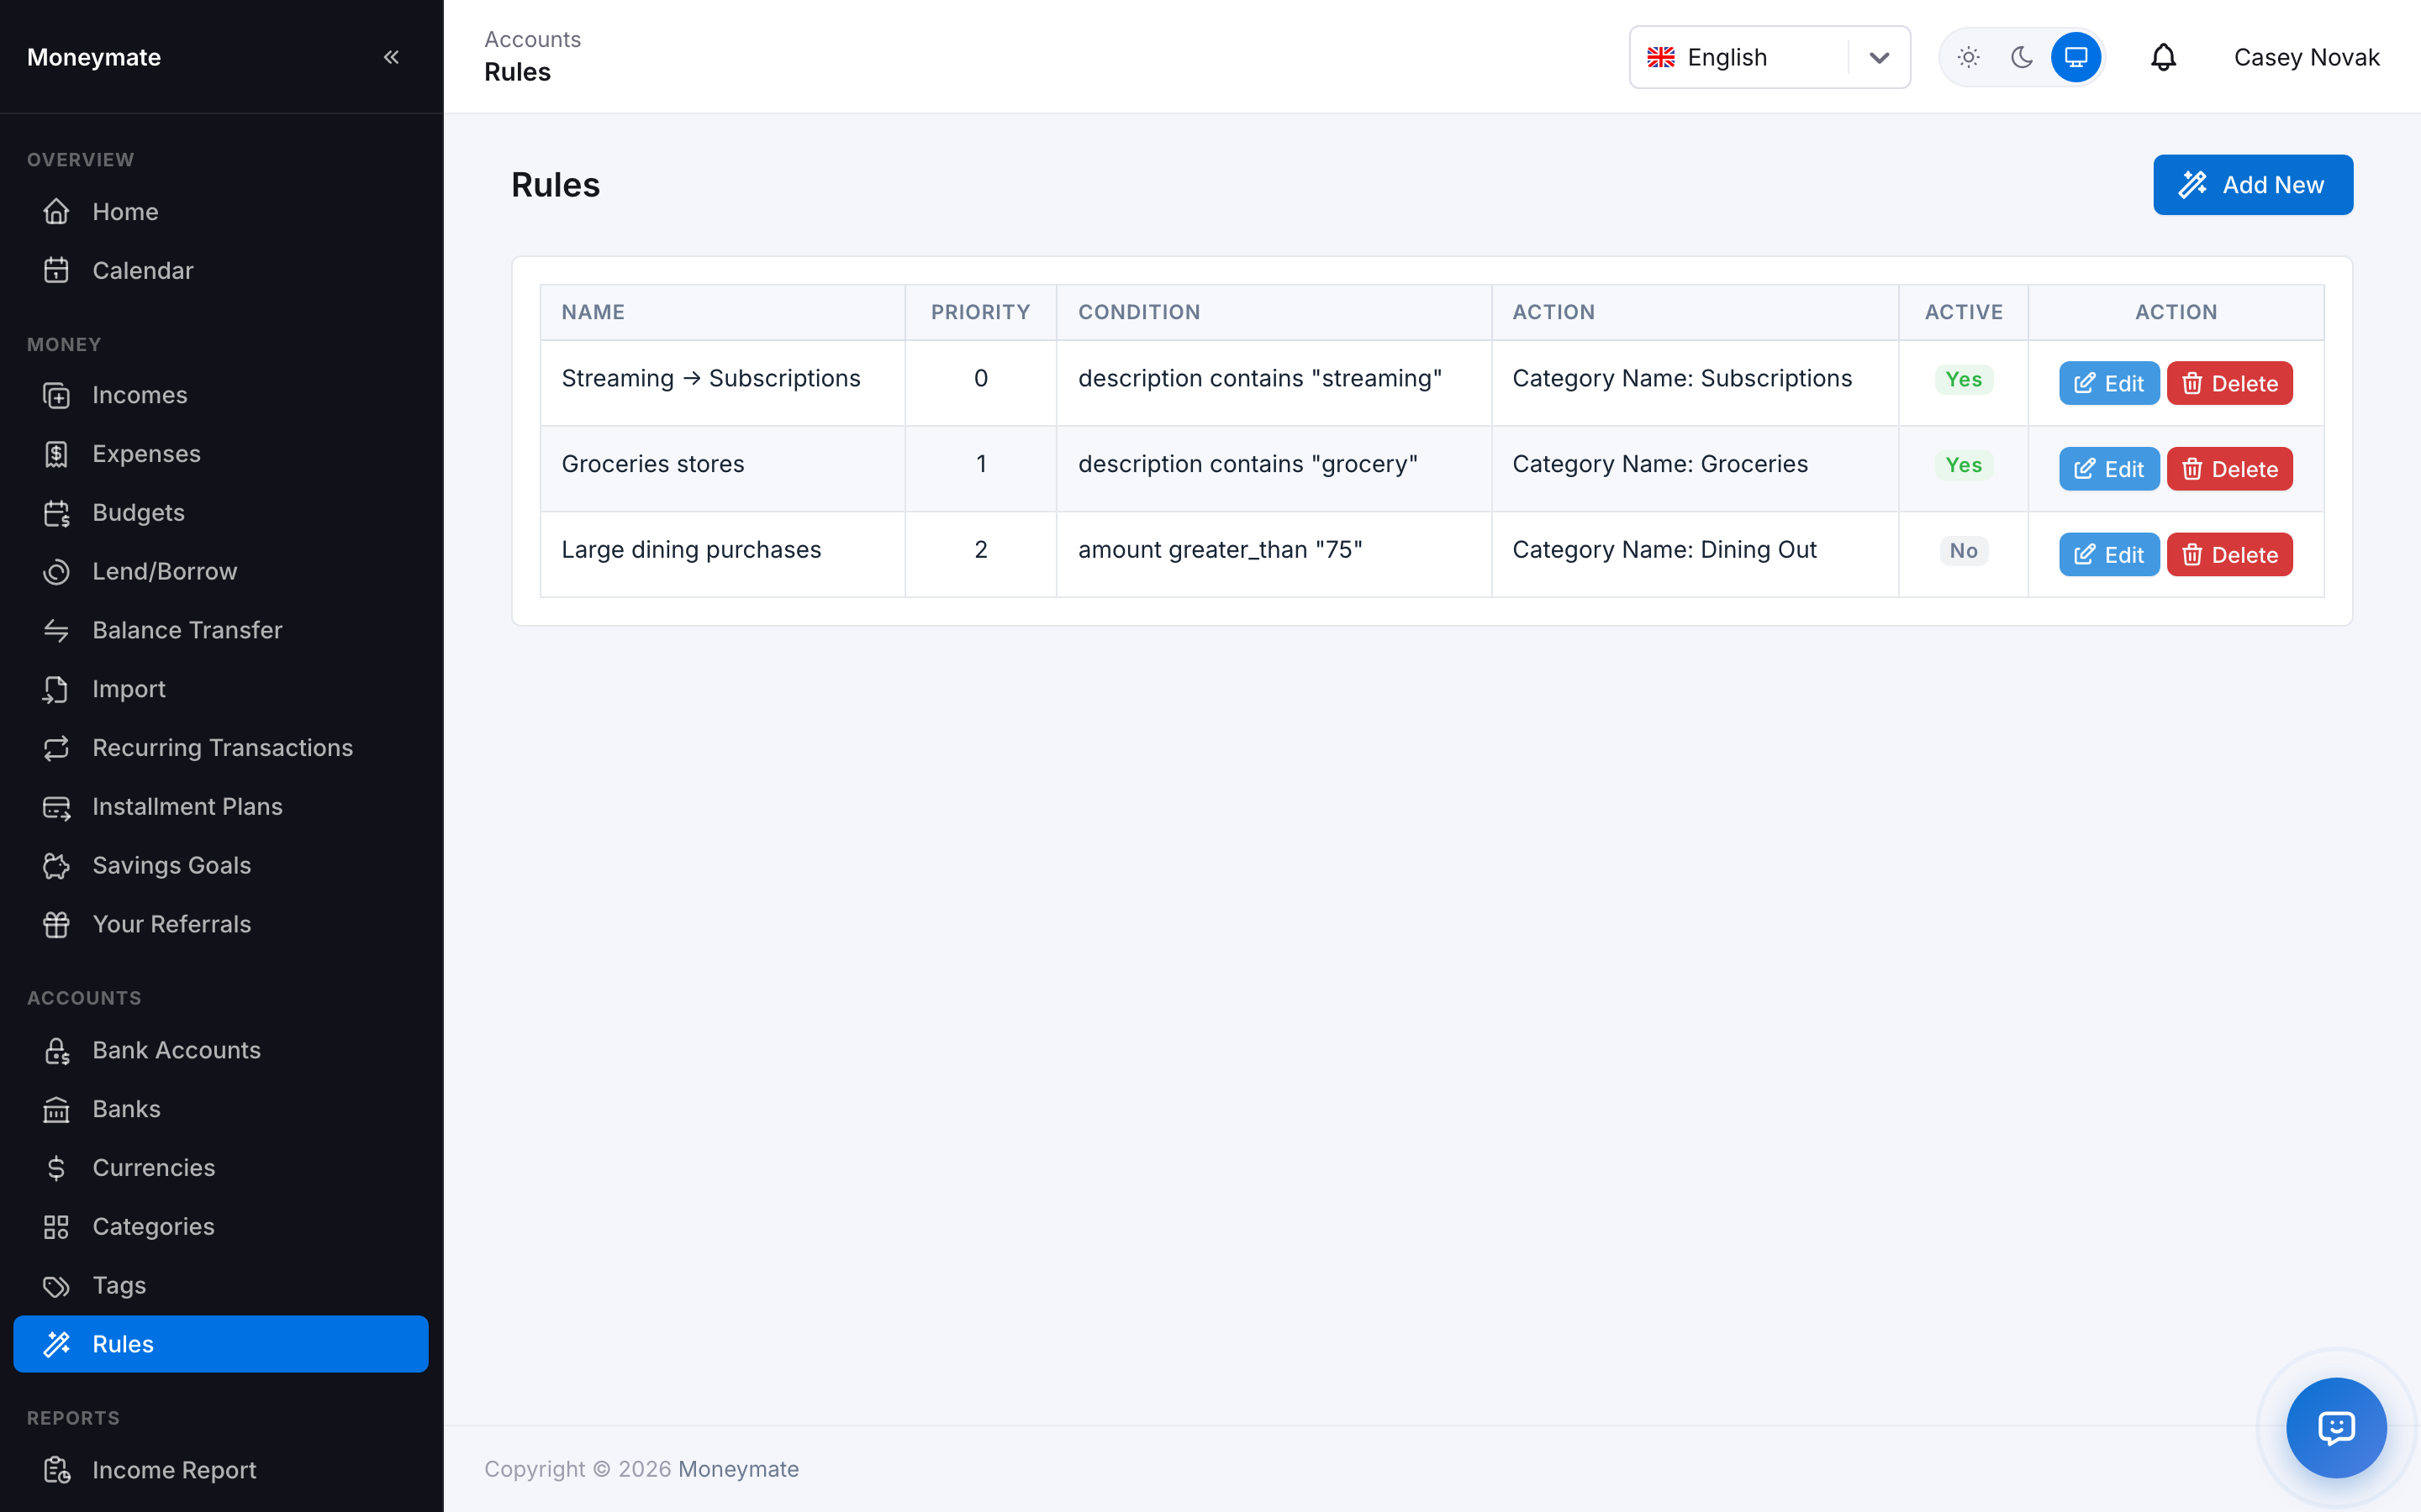Click the Home house icon
This screenshot has width=2421, height=1512.
(x=57, y=212)
